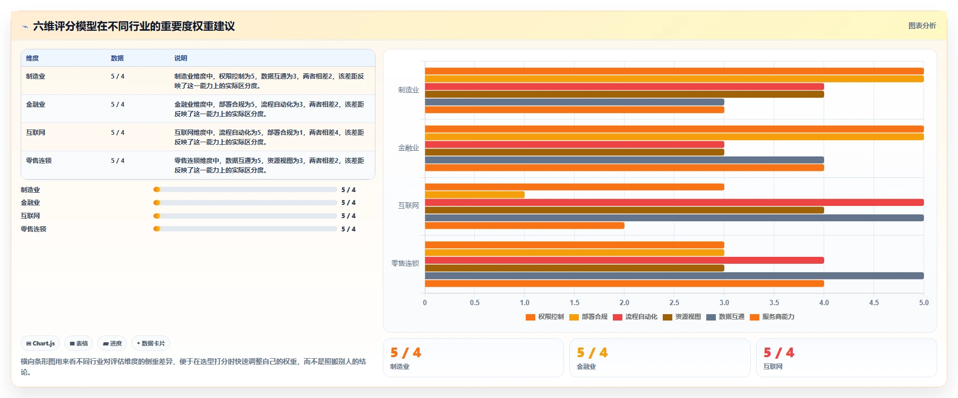Click the small icon beside the card title
This screenshot has width=958, height=398.
[25, 27]
